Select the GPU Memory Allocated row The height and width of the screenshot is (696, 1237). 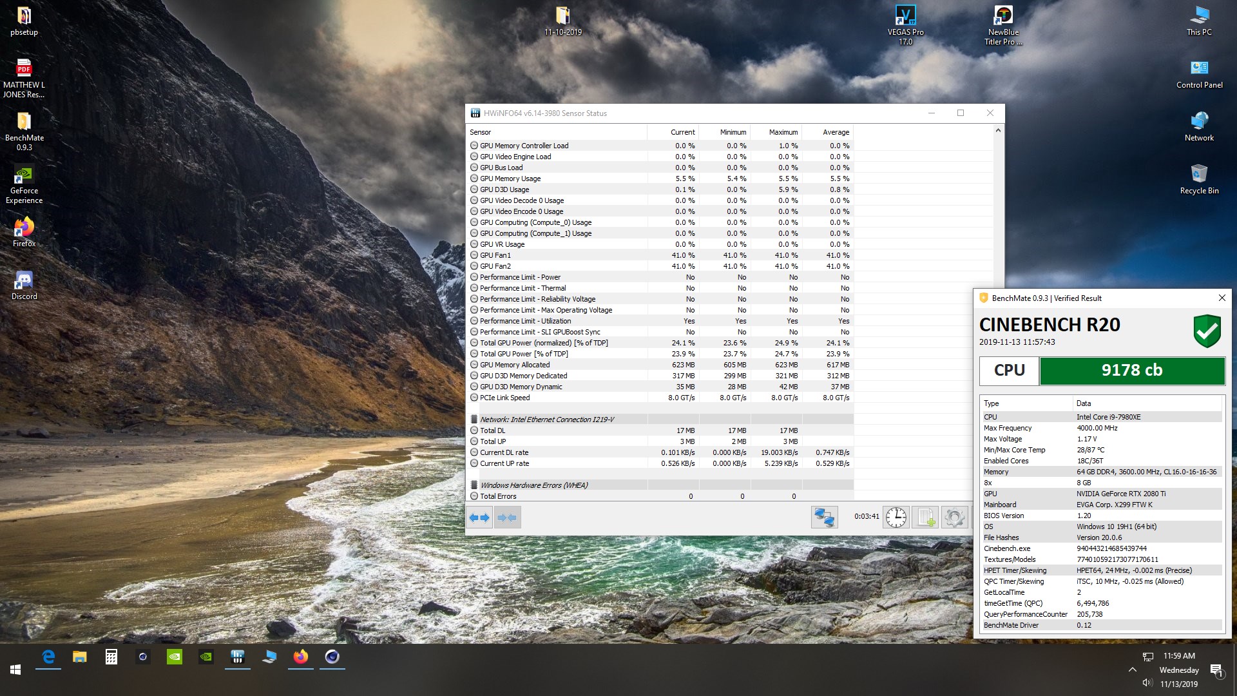point(660,365)
